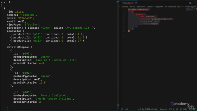This screenshot has width=197, height=111.
Task: Click 'Music' in the breadcrumb path
Action: [132, 7]
